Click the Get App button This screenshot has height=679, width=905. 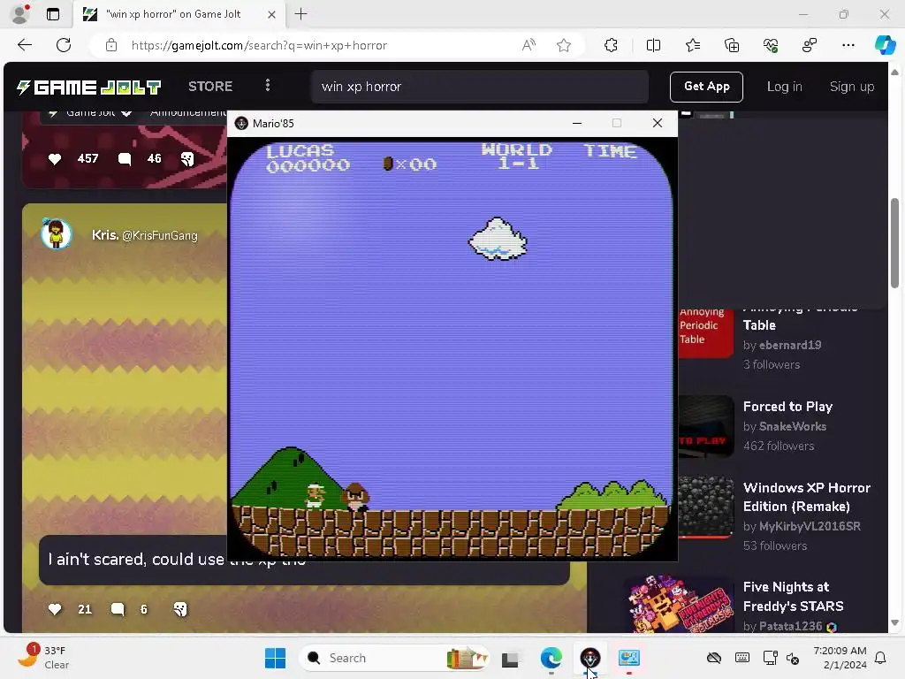[706, 87]
